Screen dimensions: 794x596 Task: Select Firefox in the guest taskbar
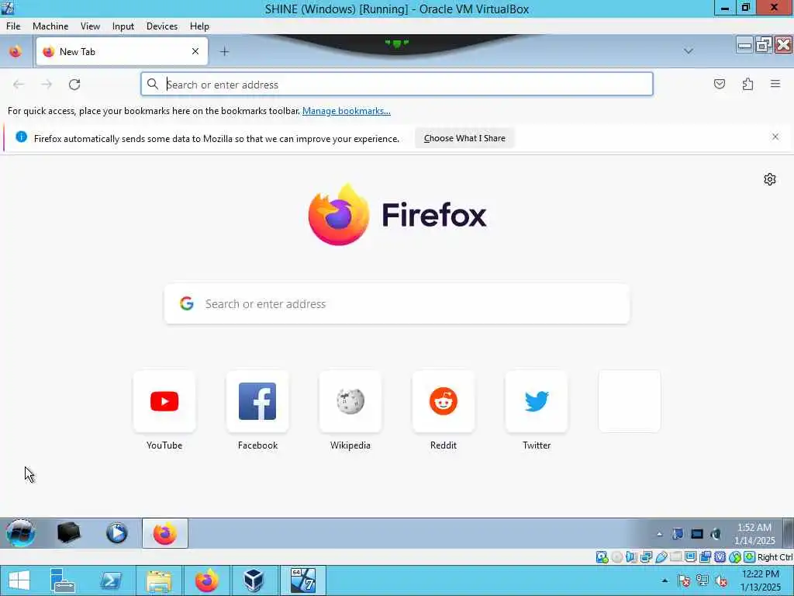(x=165, y=533)
